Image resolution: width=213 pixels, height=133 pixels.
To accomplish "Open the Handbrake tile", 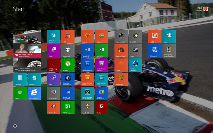I will coord(121,79).
